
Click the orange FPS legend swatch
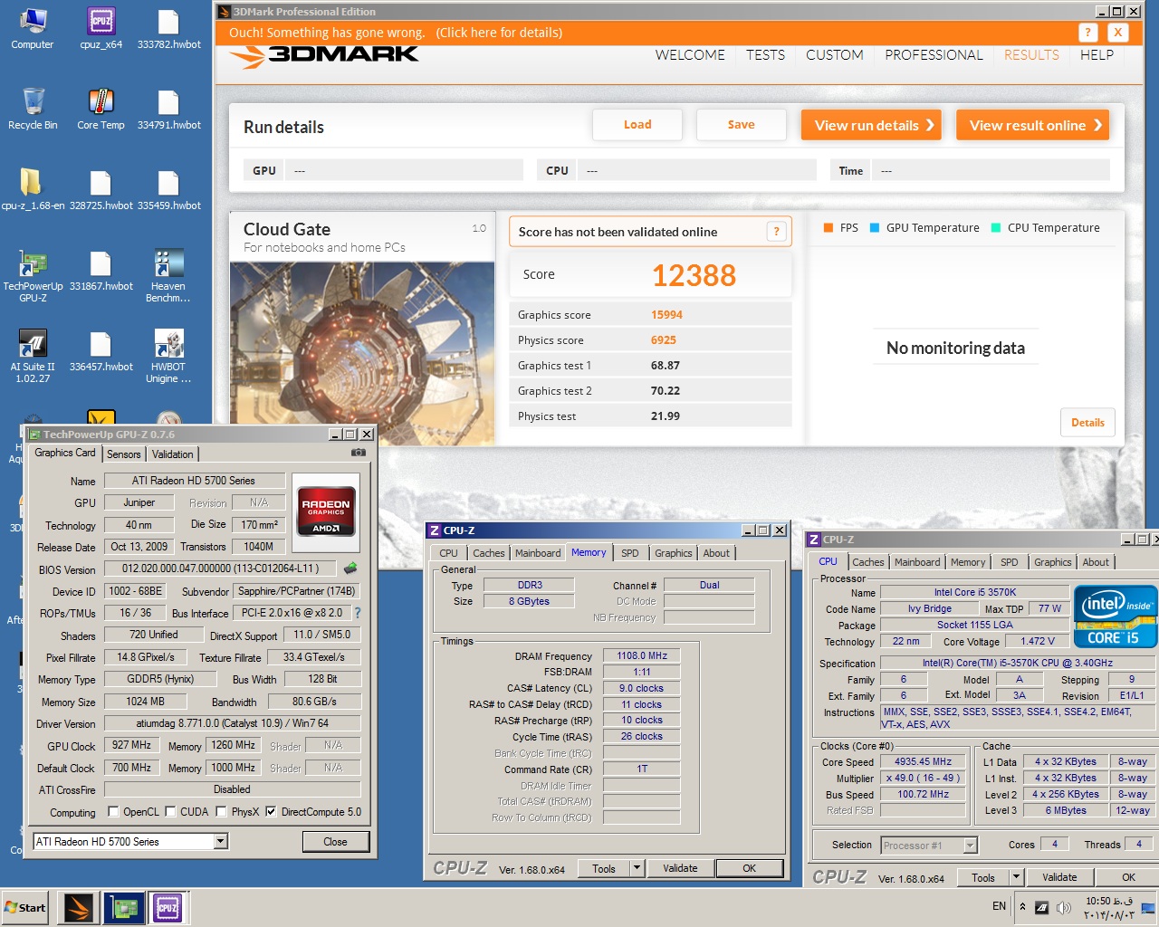[828, 228]
